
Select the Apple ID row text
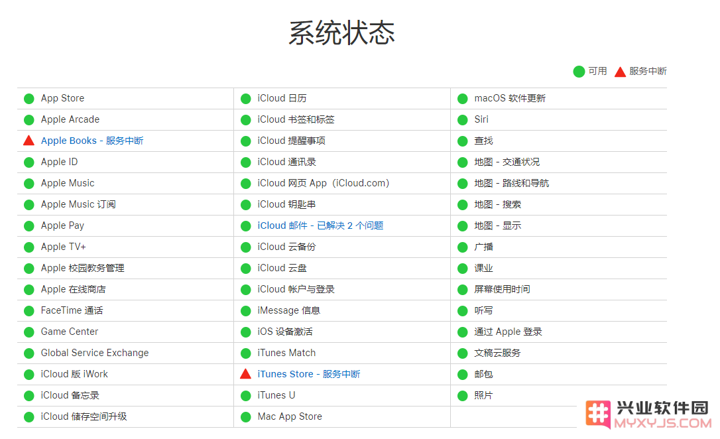coord(59,162)
